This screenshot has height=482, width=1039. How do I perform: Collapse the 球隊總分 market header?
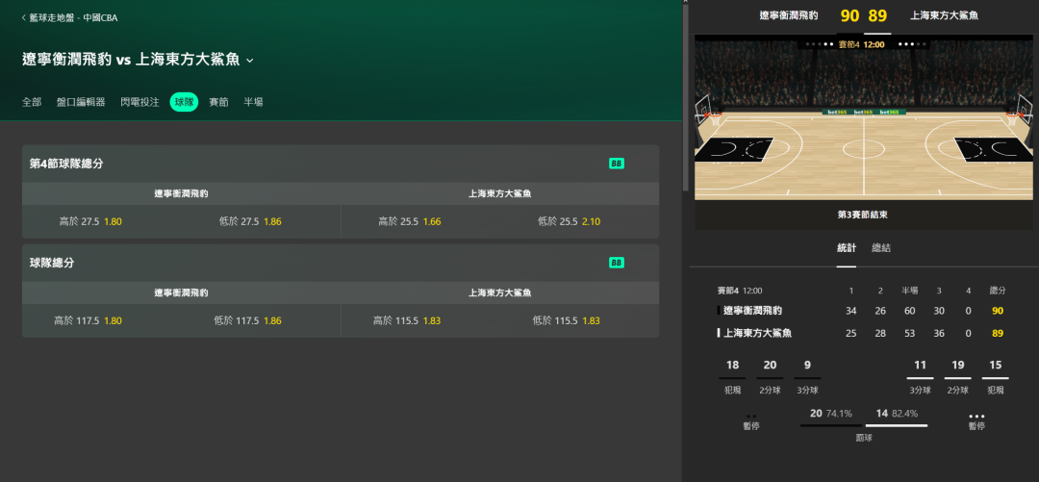(x=341, y=264)
